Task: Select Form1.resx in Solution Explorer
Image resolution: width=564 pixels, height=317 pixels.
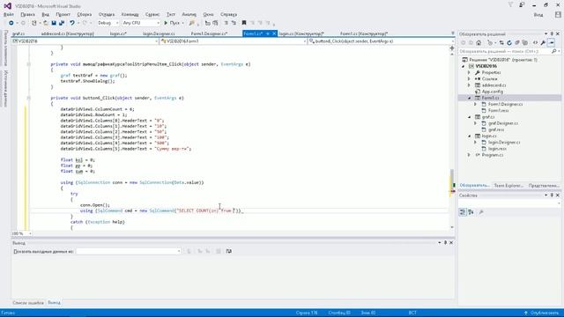Action: (498, 111)
